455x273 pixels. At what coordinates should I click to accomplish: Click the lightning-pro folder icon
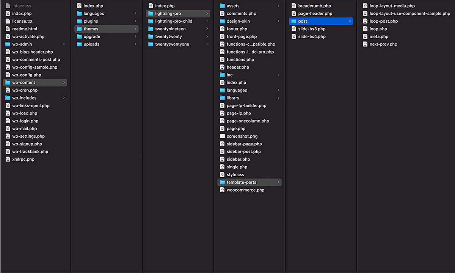coord(151,14)
